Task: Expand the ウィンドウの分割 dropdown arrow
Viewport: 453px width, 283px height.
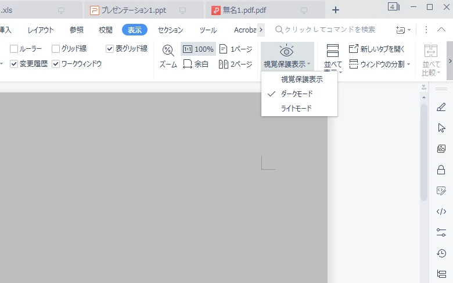Action: click(x=408, y=64)
